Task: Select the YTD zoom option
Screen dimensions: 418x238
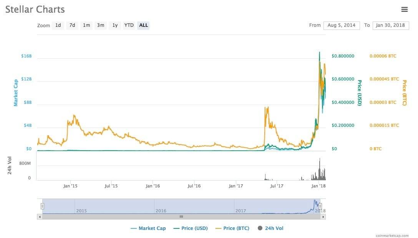Action: pos(129,25)
